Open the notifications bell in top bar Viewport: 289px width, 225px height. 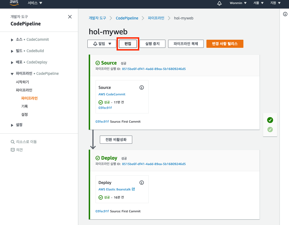(x=219, y=3)
